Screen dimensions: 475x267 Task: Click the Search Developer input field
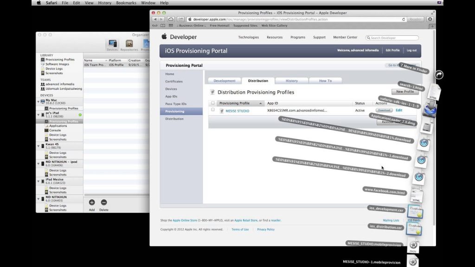click(x=392, y=38)
